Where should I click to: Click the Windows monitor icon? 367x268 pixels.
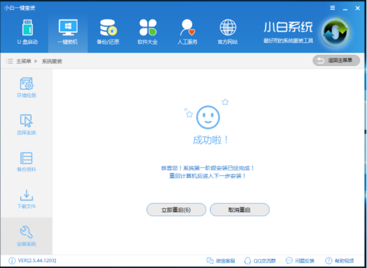[x=68, y=28]
